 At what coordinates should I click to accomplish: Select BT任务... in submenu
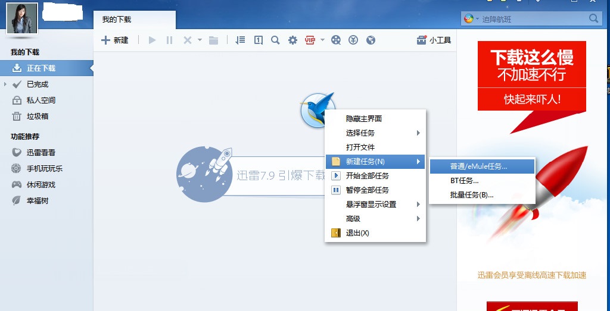[x=482, y=181]
